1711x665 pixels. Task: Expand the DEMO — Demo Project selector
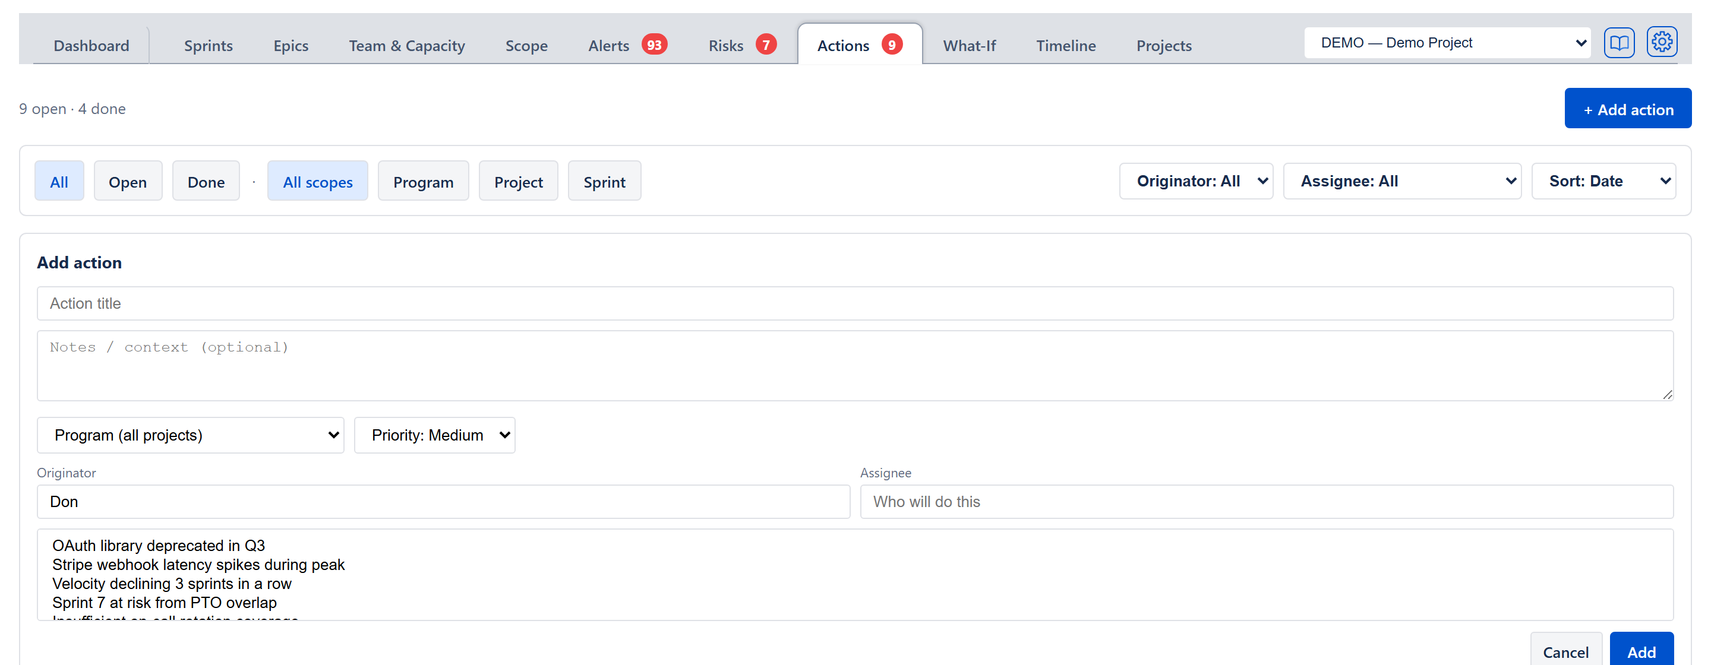[x=1447, y=43]
